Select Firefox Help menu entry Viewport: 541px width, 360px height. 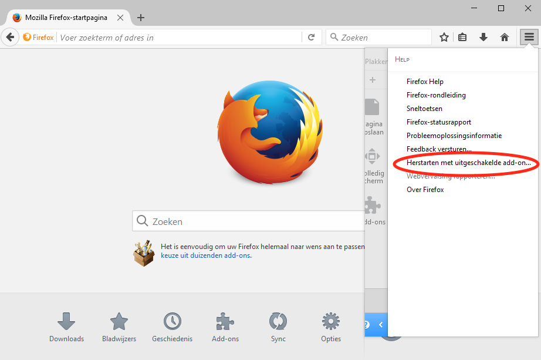pos(425,82)
